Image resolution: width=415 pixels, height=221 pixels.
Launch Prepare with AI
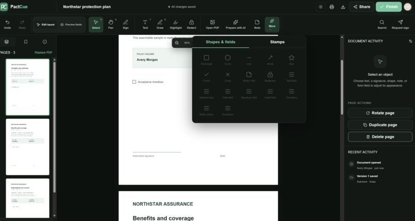[x=235, y=25]
